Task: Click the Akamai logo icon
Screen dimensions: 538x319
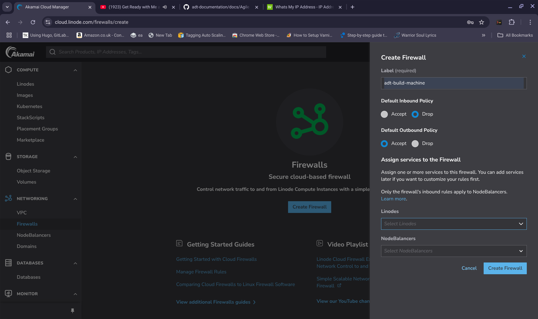Action: (x=20, y=52)
